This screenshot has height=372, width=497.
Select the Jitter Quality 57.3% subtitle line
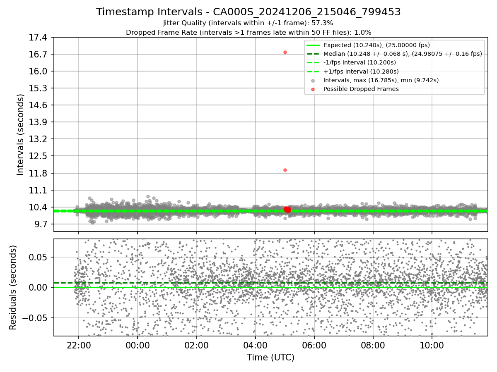[x=248, y=23]
